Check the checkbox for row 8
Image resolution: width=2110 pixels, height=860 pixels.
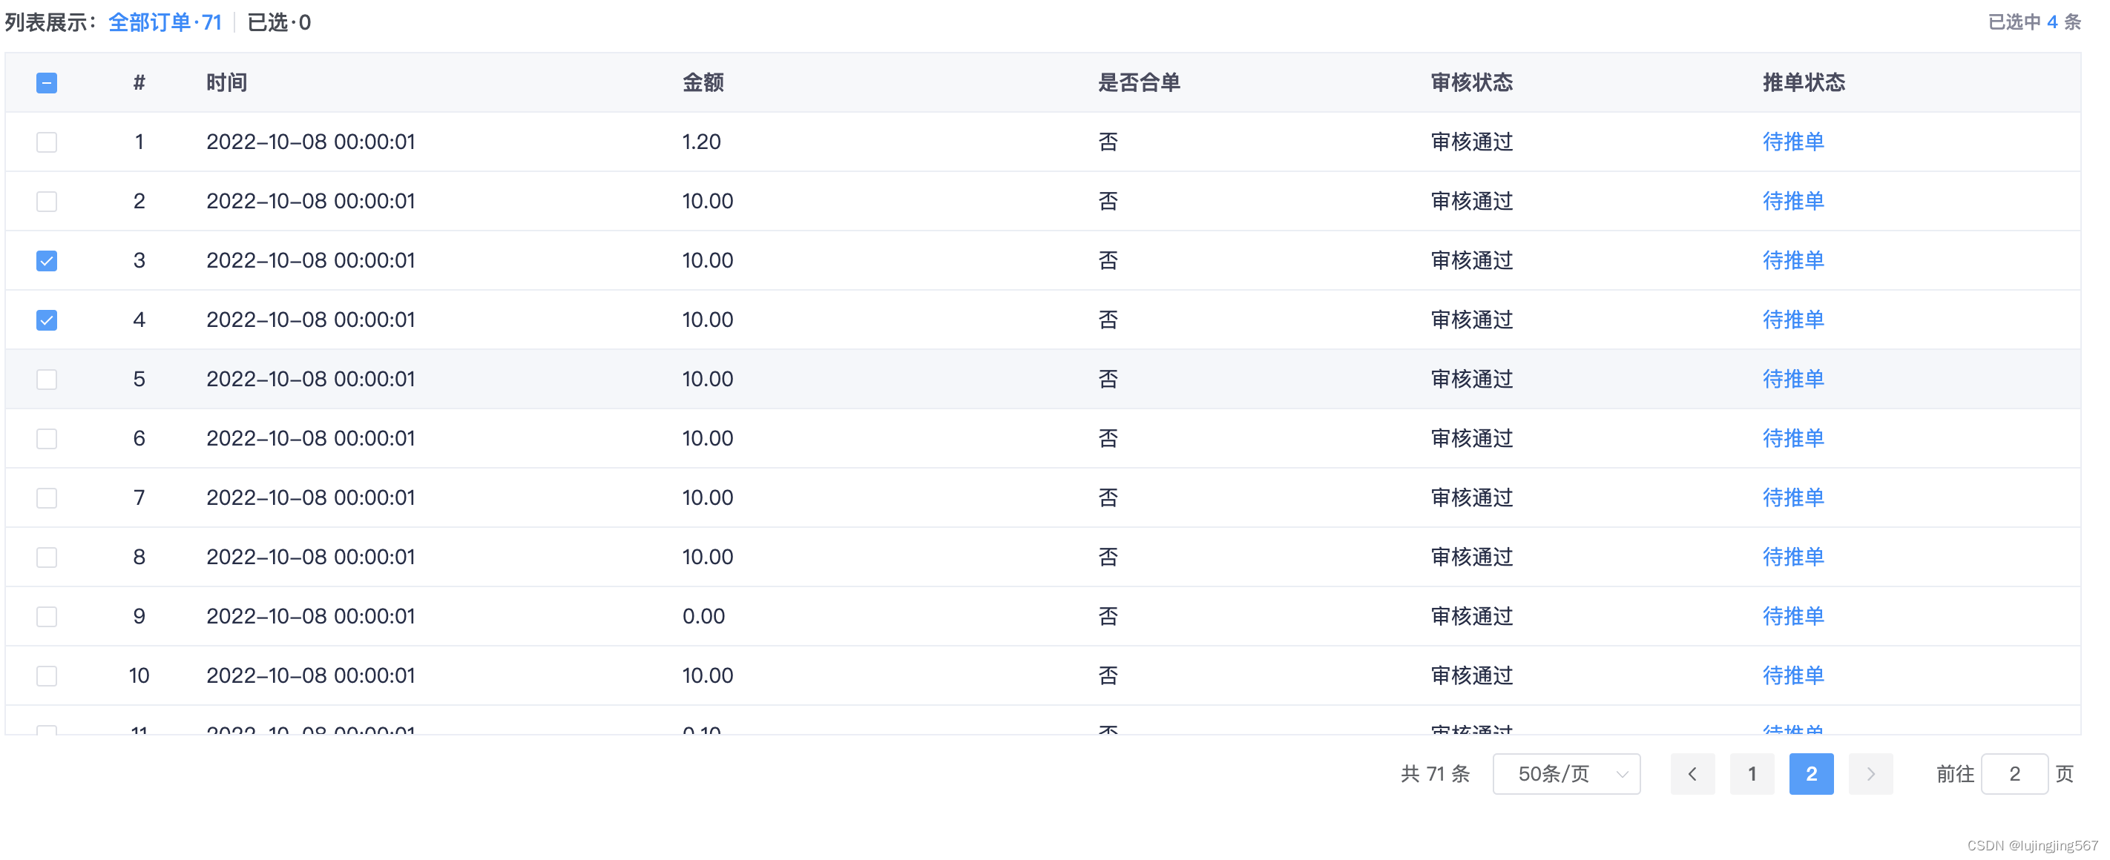click(x=47, y=557)
